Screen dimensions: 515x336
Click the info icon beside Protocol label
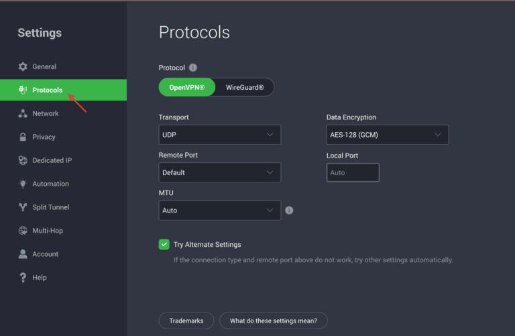click(x=193, y=68)
